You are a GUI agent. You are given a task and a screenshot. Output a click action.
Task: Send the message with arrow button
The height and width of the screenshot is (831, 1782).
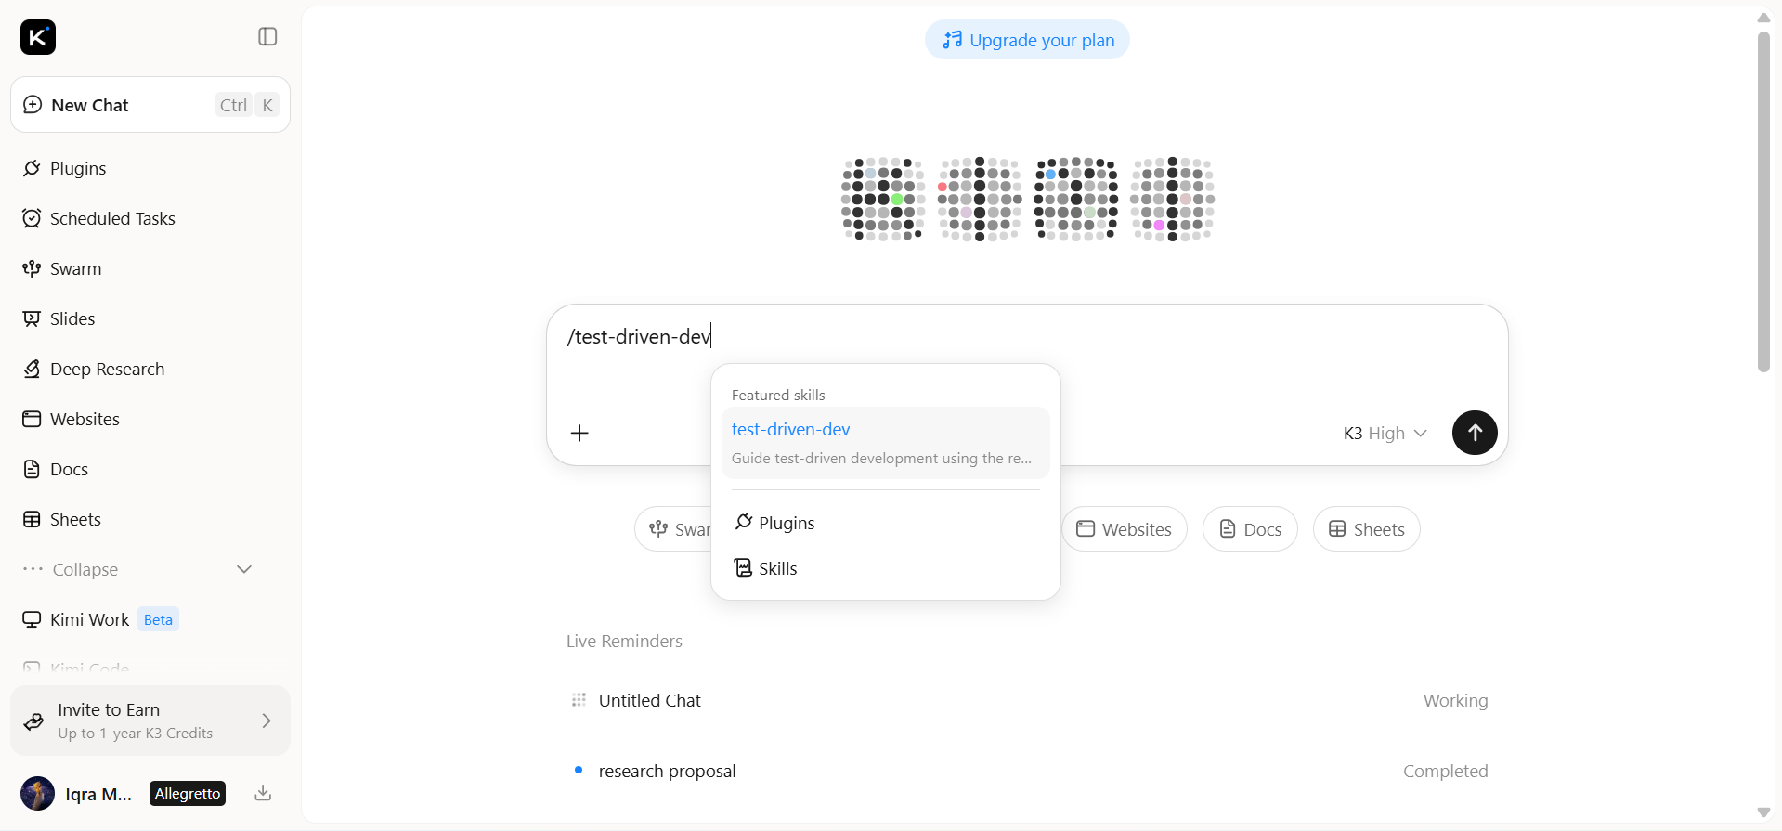click(x=1475, y=433)
